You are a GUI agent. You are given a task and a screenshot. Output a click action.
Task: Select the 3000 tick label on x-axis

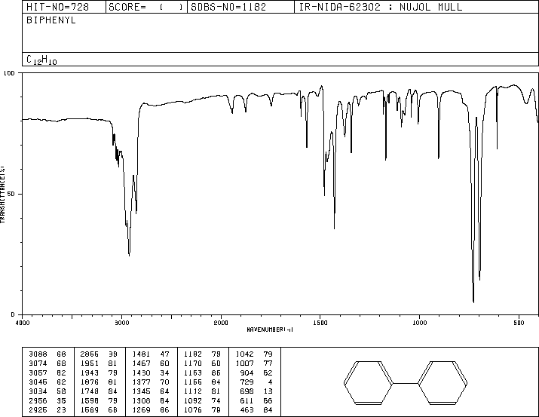click(121, 322)
